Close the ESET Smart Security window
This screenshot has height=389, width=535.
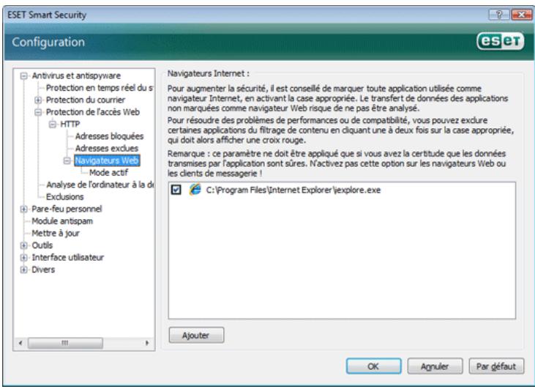(521, 15)
